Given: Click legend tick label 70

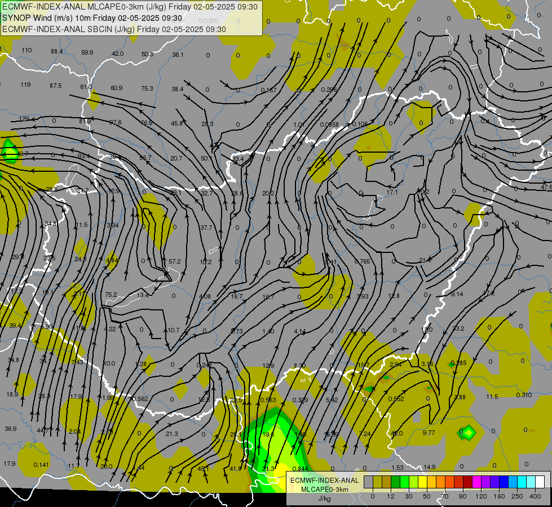Looking at the screenshot, I should pos(445,496).
